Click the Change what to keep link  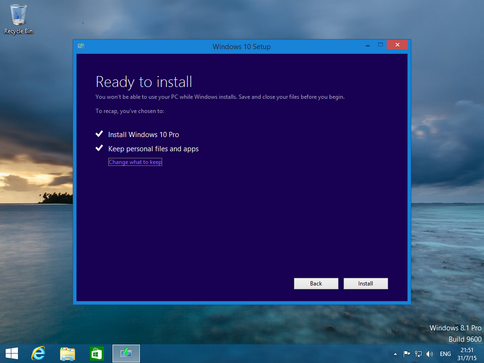[x=135, y=162]
